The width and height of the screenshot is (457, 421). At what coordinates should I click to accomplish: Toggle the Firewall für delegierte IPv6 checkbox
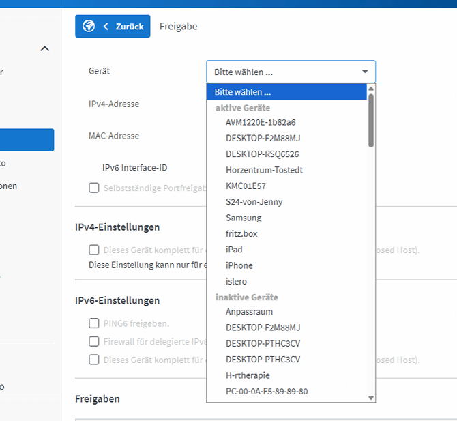pos(94,341)
